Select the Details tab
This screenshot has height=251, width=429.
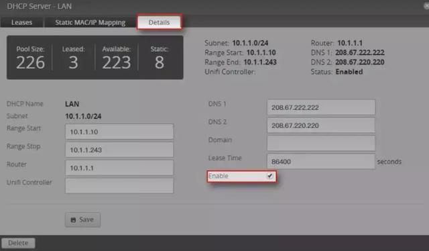159,22
